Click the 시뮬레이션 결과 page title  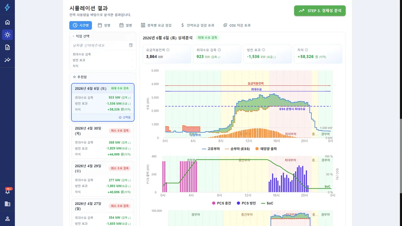pyautogui.click(x=89, y=8)
